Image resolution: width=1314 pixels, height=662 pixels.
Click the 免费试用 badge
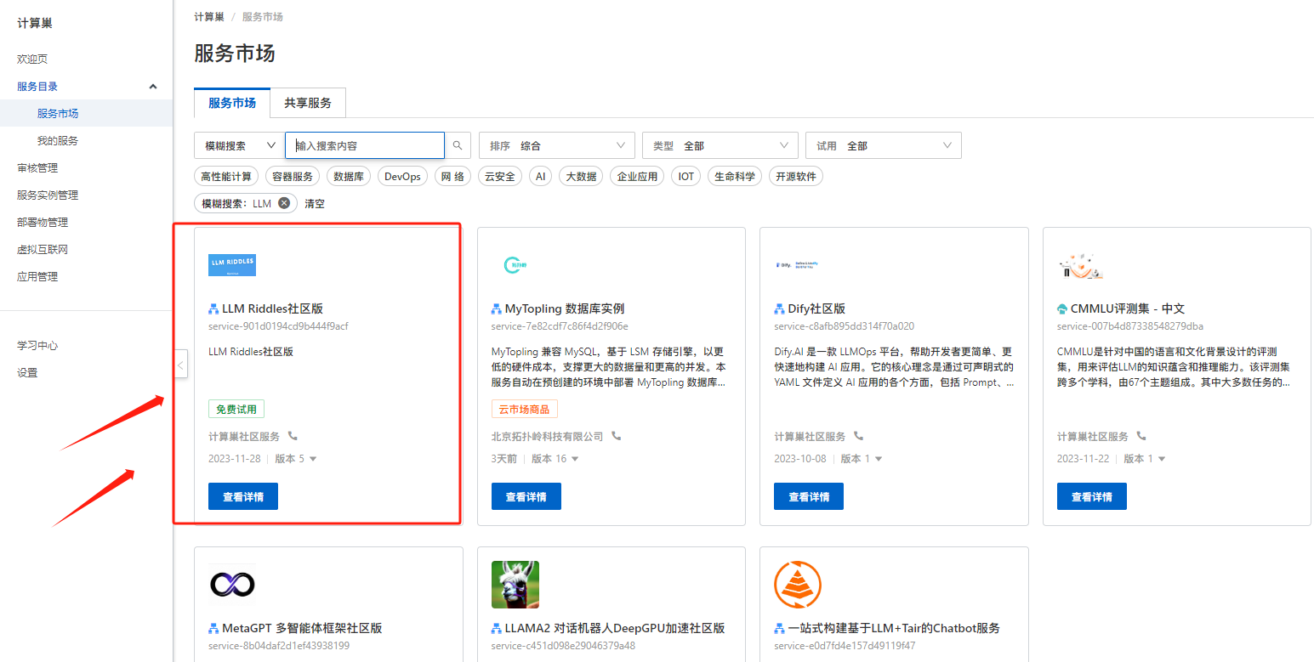click(236, 409)
